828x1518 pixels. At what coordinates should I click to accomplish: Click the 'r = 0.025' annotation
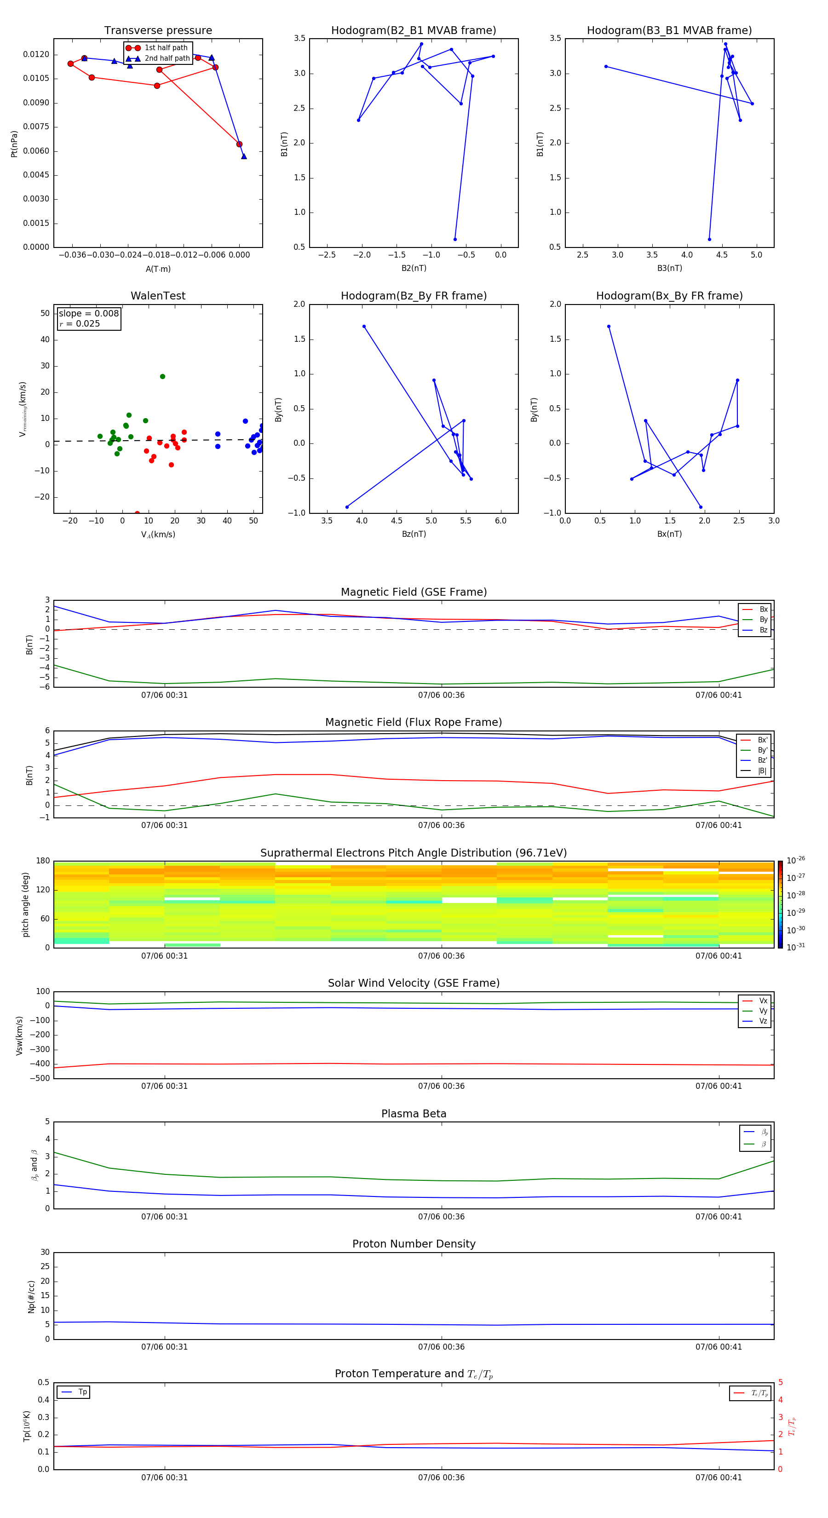point(80,323)
